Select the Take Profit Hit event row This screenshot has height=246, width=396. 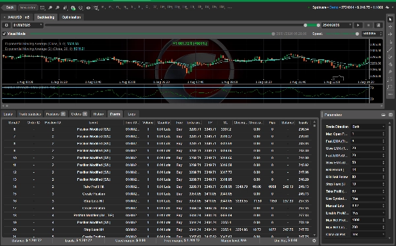click(156, 187)
